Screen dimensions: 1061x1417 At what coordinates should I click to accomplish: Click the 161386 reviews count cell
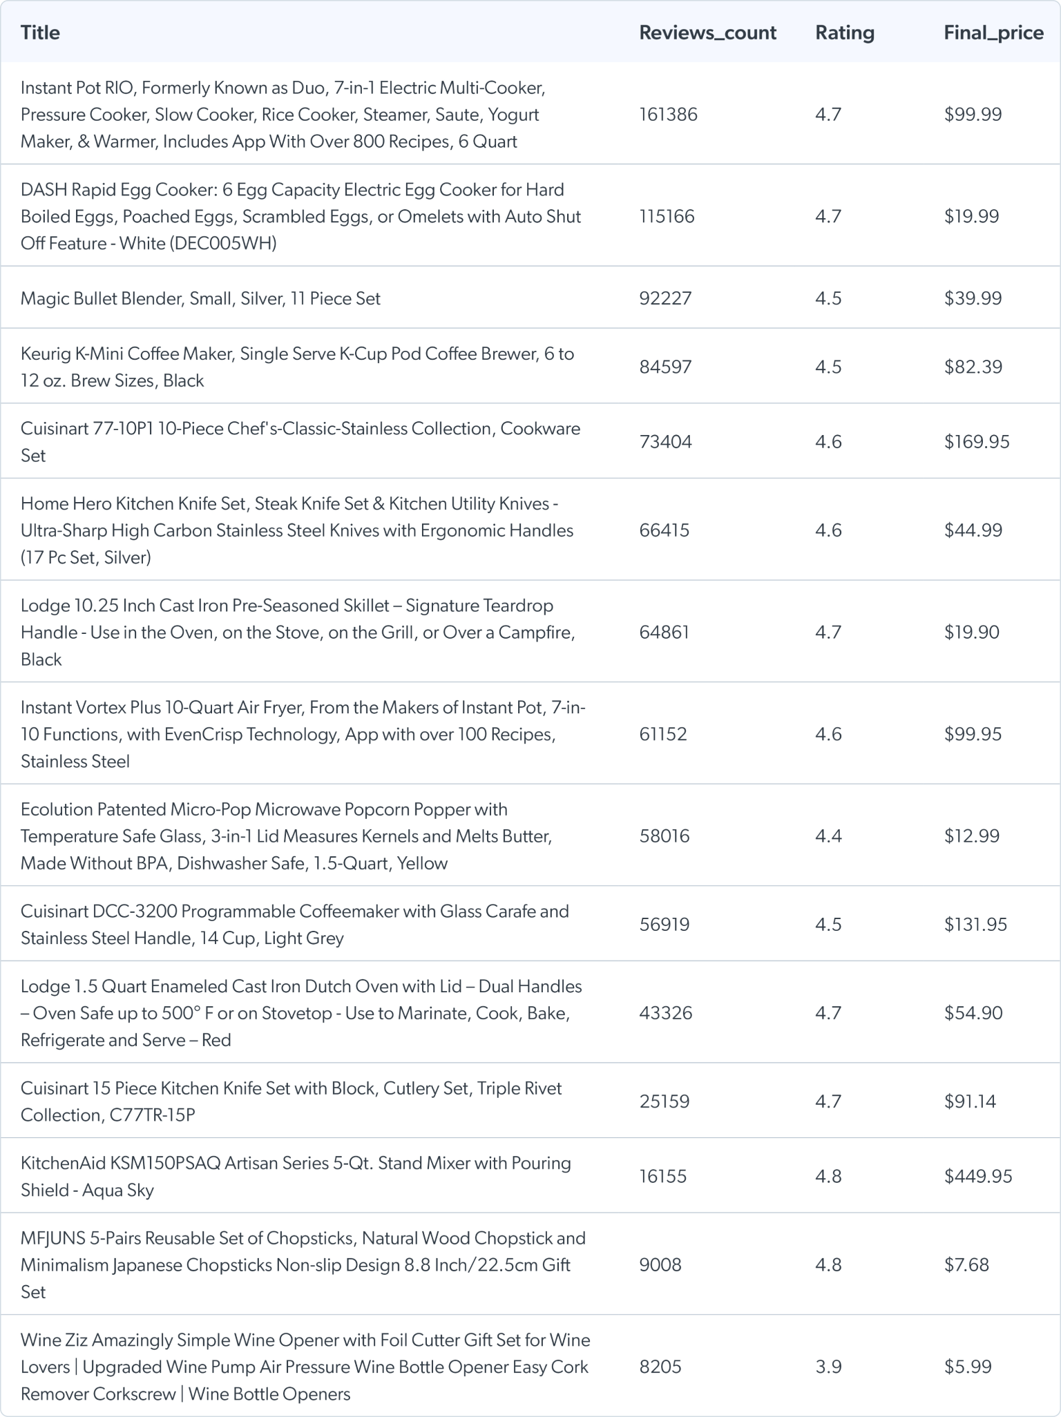click(x=668, y=115)
